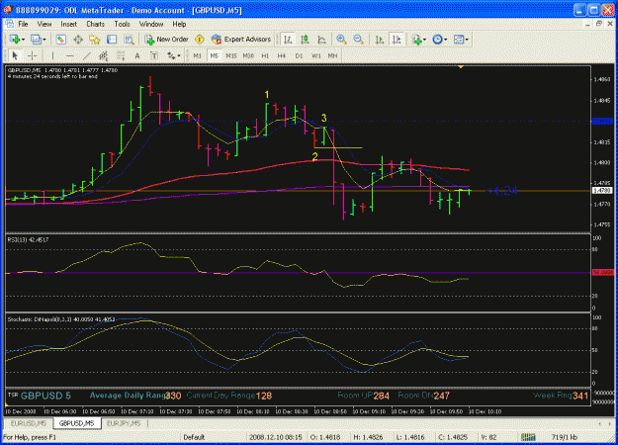This screenshot has width=618, height=445.
Task: Show the Navigator panel with star icon
Action: coord(95,40)
